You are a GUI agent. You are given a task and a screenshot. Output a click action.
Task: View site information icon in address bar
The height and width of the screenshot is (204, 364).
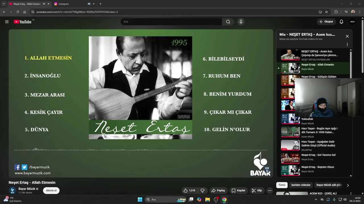[33, 12]
